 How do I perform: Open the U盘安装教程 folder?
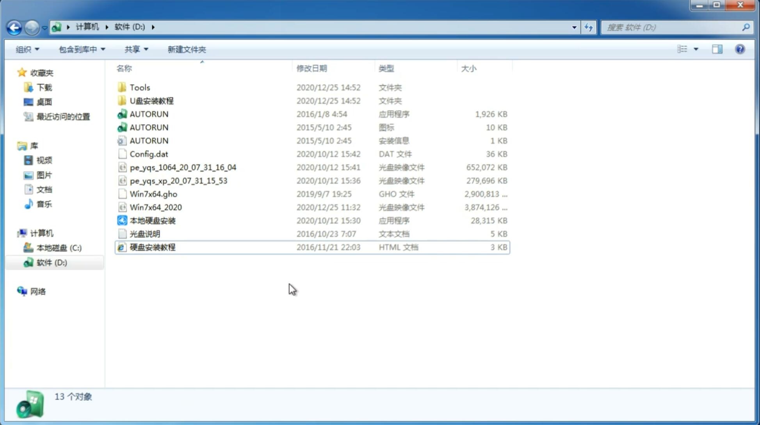(x=151, y=100)
